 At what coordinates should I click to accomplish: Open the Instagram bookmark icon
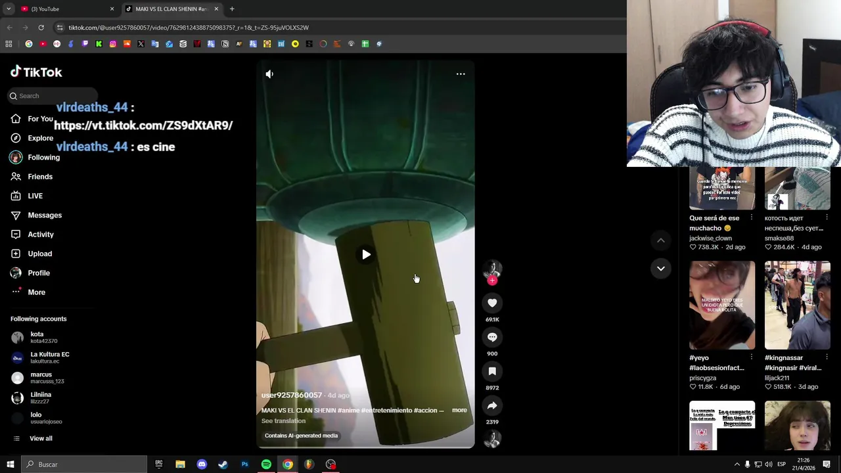coord(113,44)
